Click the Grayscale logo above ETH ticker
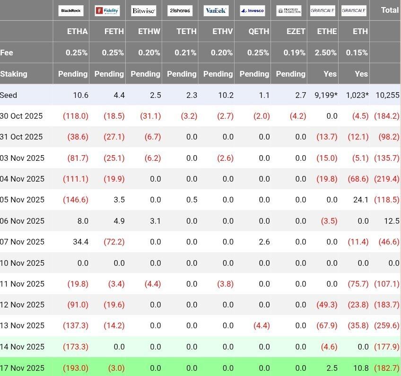Viewport: 401px width, 376px height. point(353,10)
